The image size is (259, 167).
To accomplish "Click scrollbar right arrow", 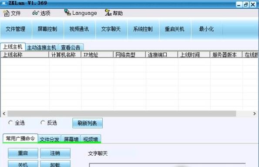I will point(254,114).
